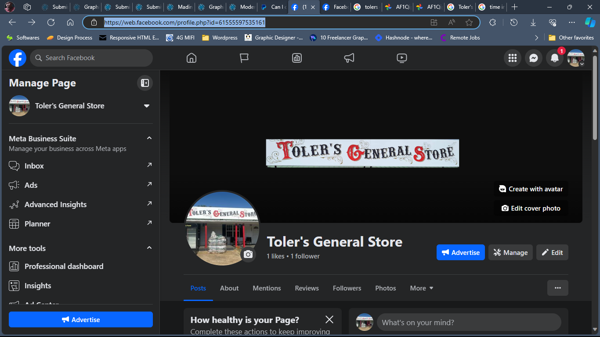Toggle the Manage Page sidebar panel icon

tap(145, 83)
